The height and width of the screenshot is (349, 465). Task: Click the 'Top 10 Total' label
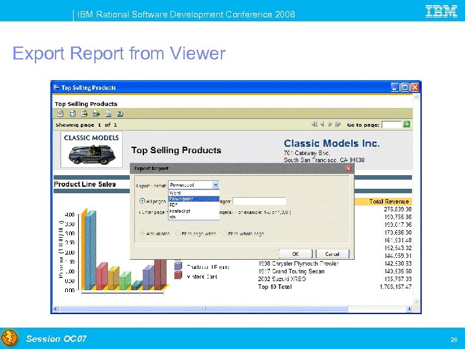click(275, 287)
